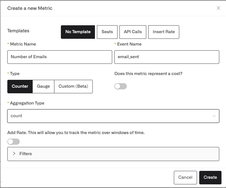
Task: Expand the Filters section
Action: tap(113, 154)
